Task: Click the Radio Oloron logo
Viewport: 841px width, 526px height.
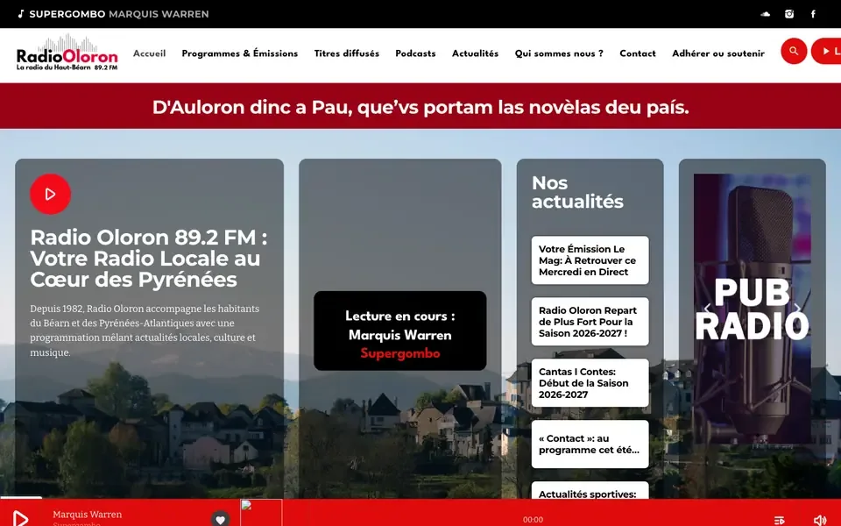Action: [x=67, y=53]
